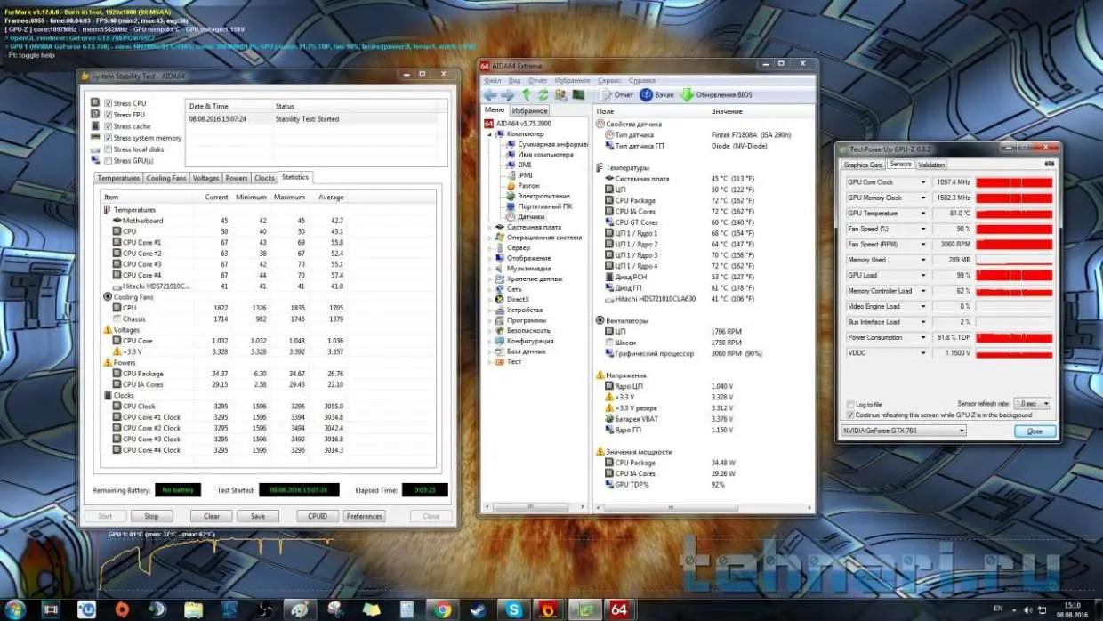Switch to the Cooling Fans tab
The image size is (1103, 621).
(x=166, y=178)
